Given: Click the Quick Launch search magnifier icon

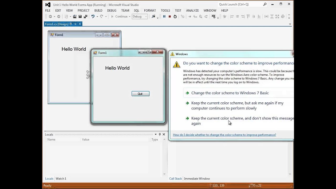Looking at the screenshot, I should (x=265, y=4).
